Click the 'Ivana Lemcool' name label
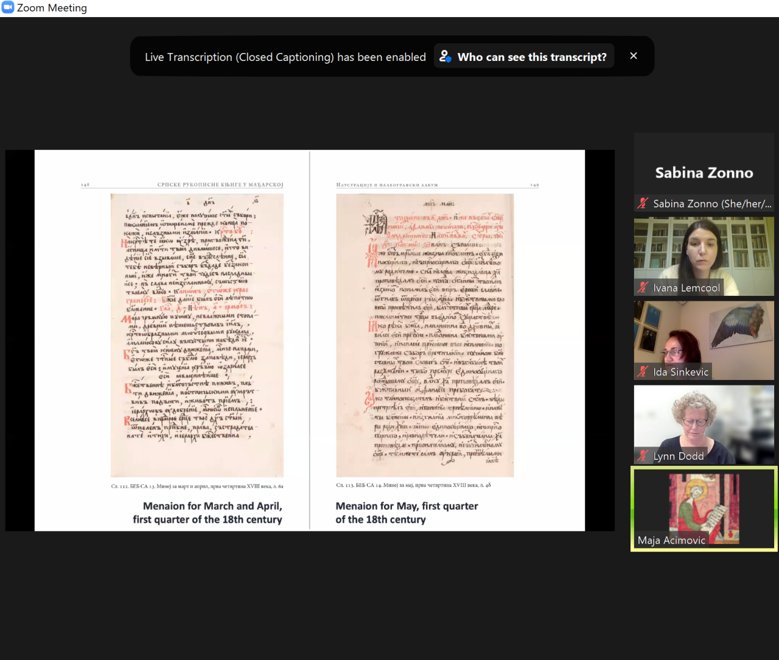 [x=686, y=288]
